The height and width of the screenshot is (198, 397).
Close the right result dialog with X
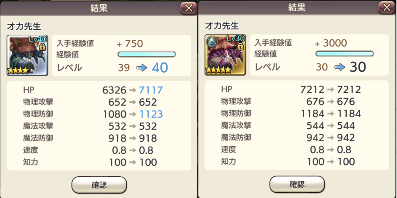pos(387,8)
